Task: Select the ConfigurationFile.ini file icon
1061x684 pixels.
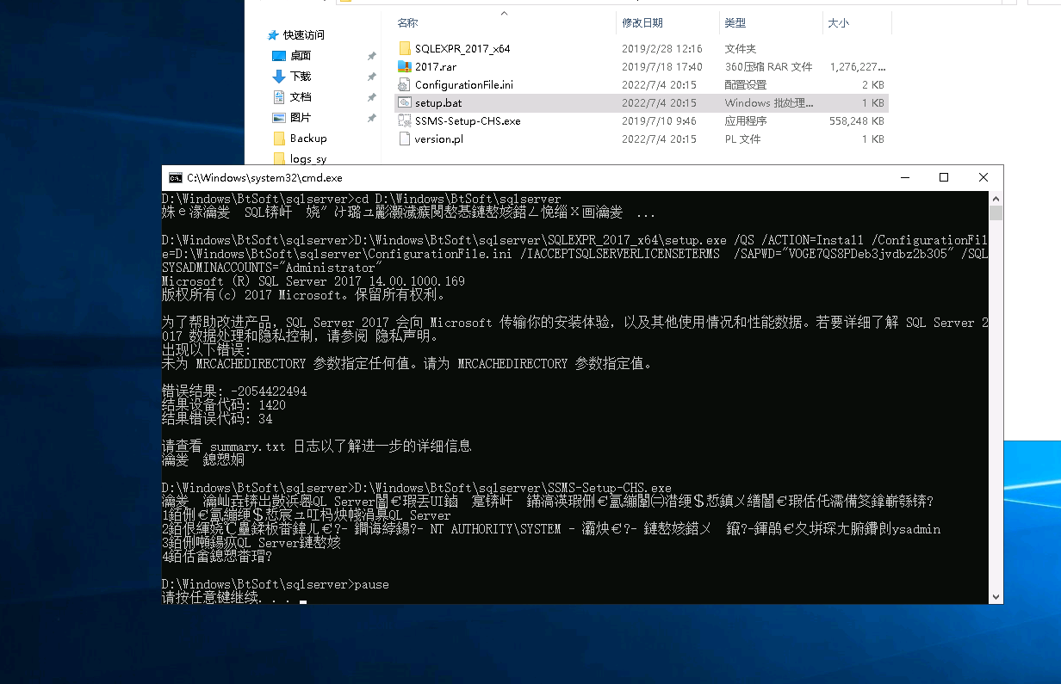Action: (406, 84)
